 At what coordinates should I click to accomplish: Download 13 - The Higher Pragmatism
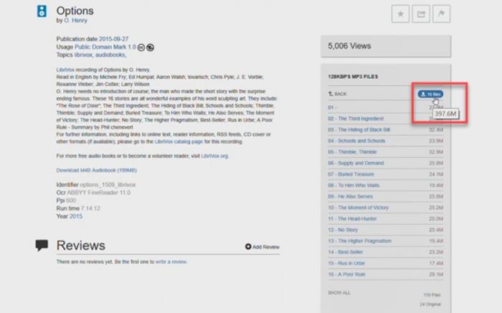pyautogui.click(x=359, y=241)
